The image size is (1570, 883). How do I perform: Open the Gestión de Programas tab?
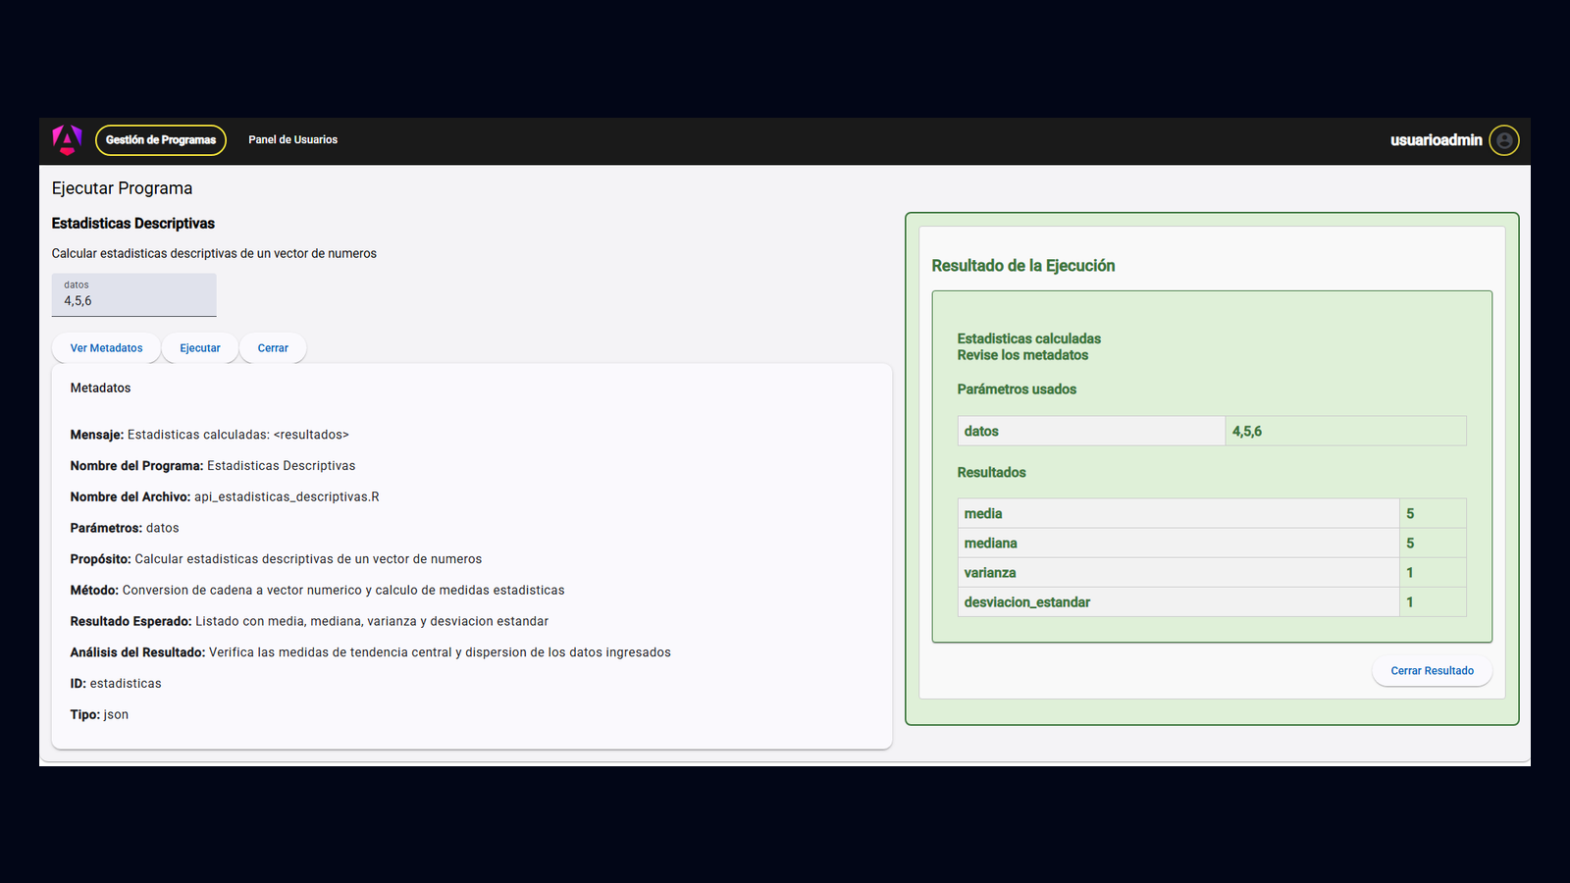tap(161, 140)
